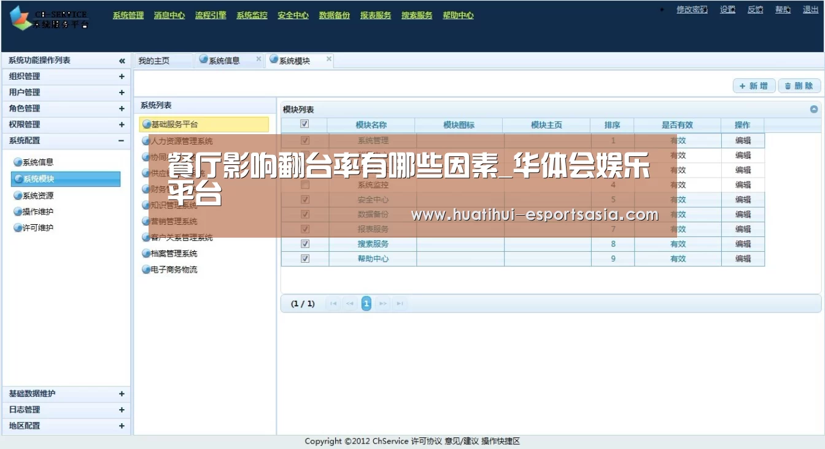Viewport: 825px width, 449px height.
Task: Open the 系统监控 top menu
Action: tap(252, 15)
